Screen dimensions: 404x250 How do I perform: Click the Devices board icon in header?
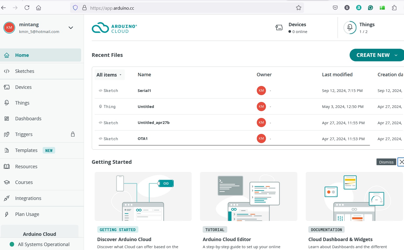[x=279, y=28]
